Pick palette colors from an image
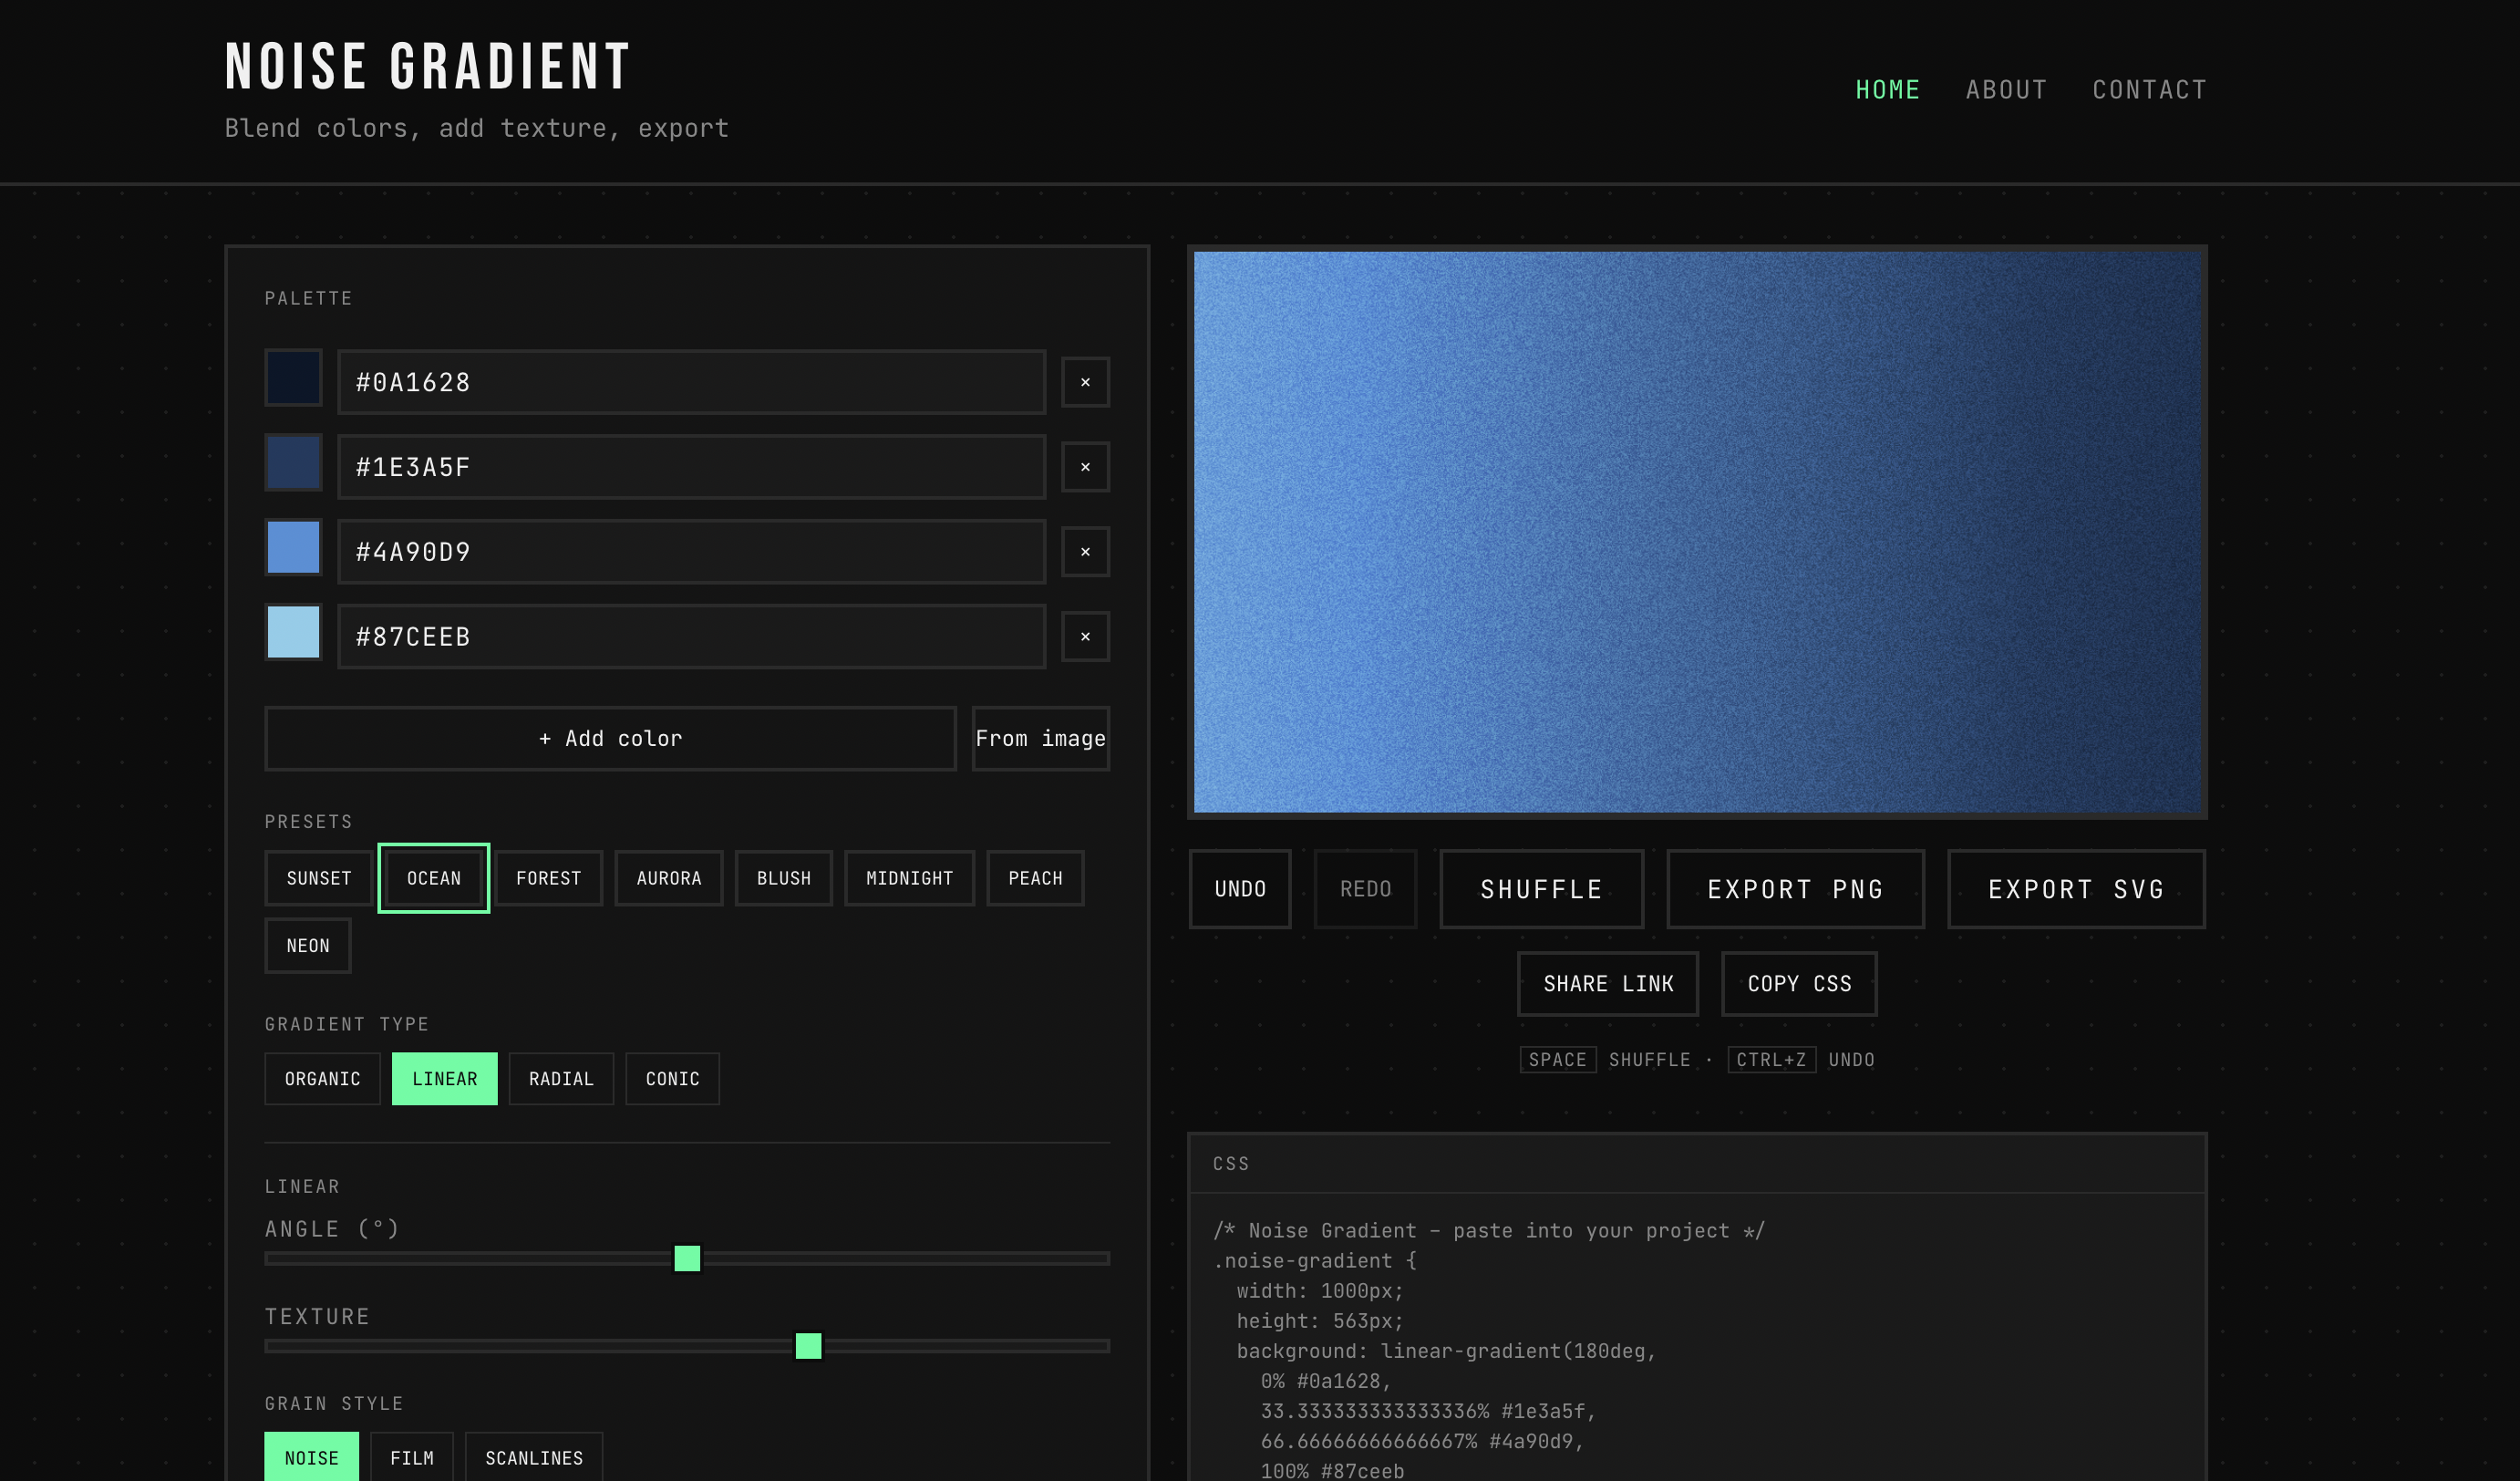 [1040, 739]
